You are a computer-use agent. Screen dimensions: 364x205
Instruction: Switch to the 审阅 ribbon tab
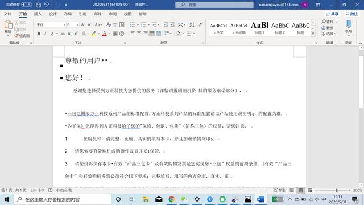point(113,14)
